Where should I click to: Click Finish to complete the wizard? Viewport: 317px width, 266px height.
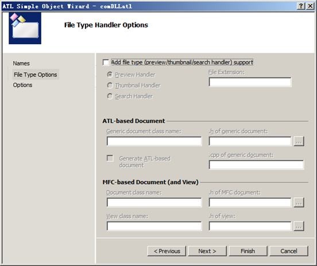pos(248,251)
